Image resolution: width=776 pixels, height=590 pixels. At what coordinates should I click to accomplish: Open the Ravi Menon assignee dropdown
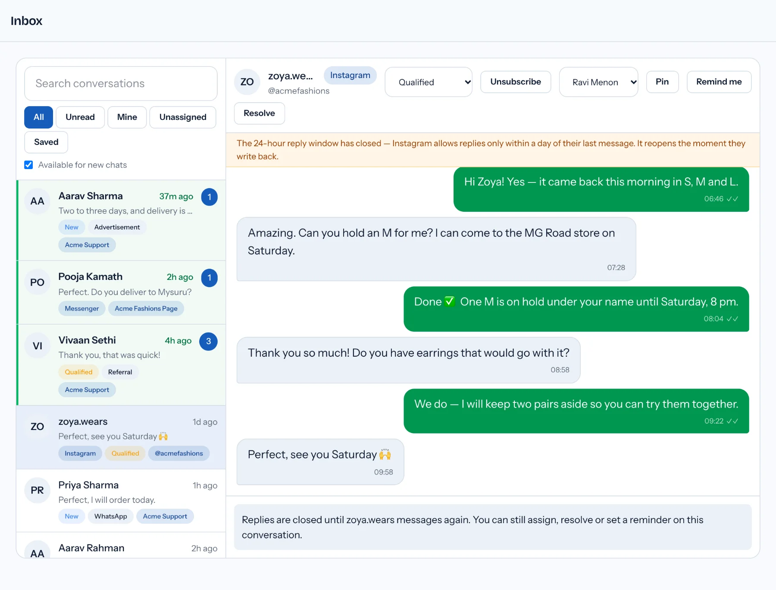598,82
